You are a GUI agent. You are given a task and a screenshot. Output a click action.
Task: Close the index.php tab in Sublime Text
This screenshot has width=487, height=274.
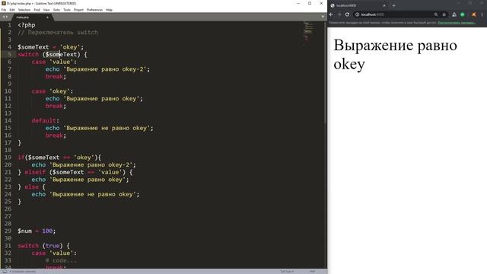coord(47,18)
